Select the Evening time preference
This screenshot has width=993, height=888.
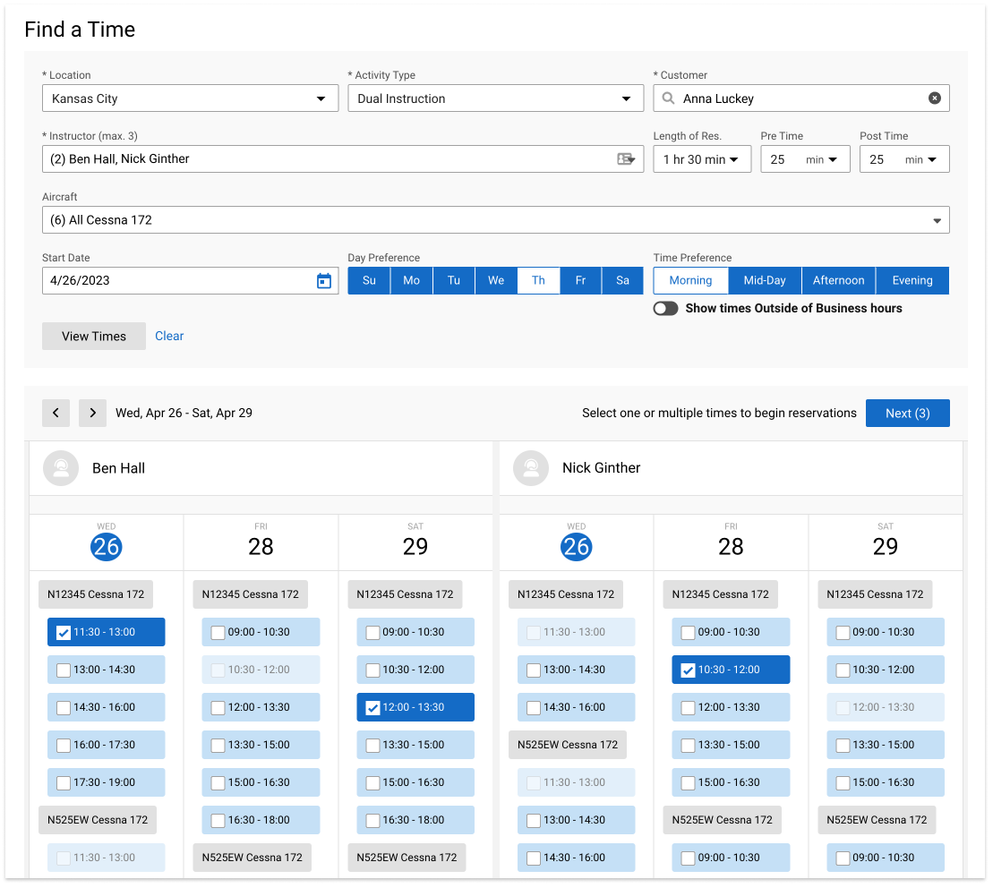(912, 280)
